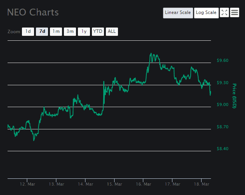The height and width of the screenshot is (195, 245).
Task: Click the $9.00 price axis label
Action: 222,104
